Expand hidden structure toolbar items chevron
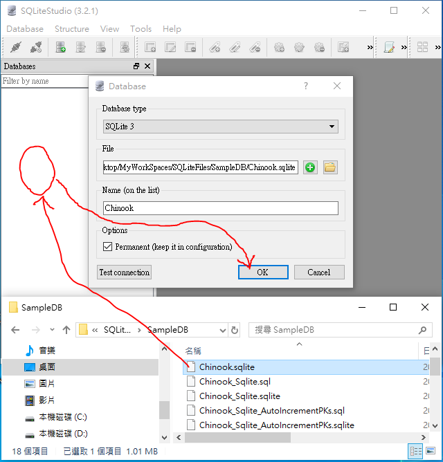 click(x=370, y=47)
